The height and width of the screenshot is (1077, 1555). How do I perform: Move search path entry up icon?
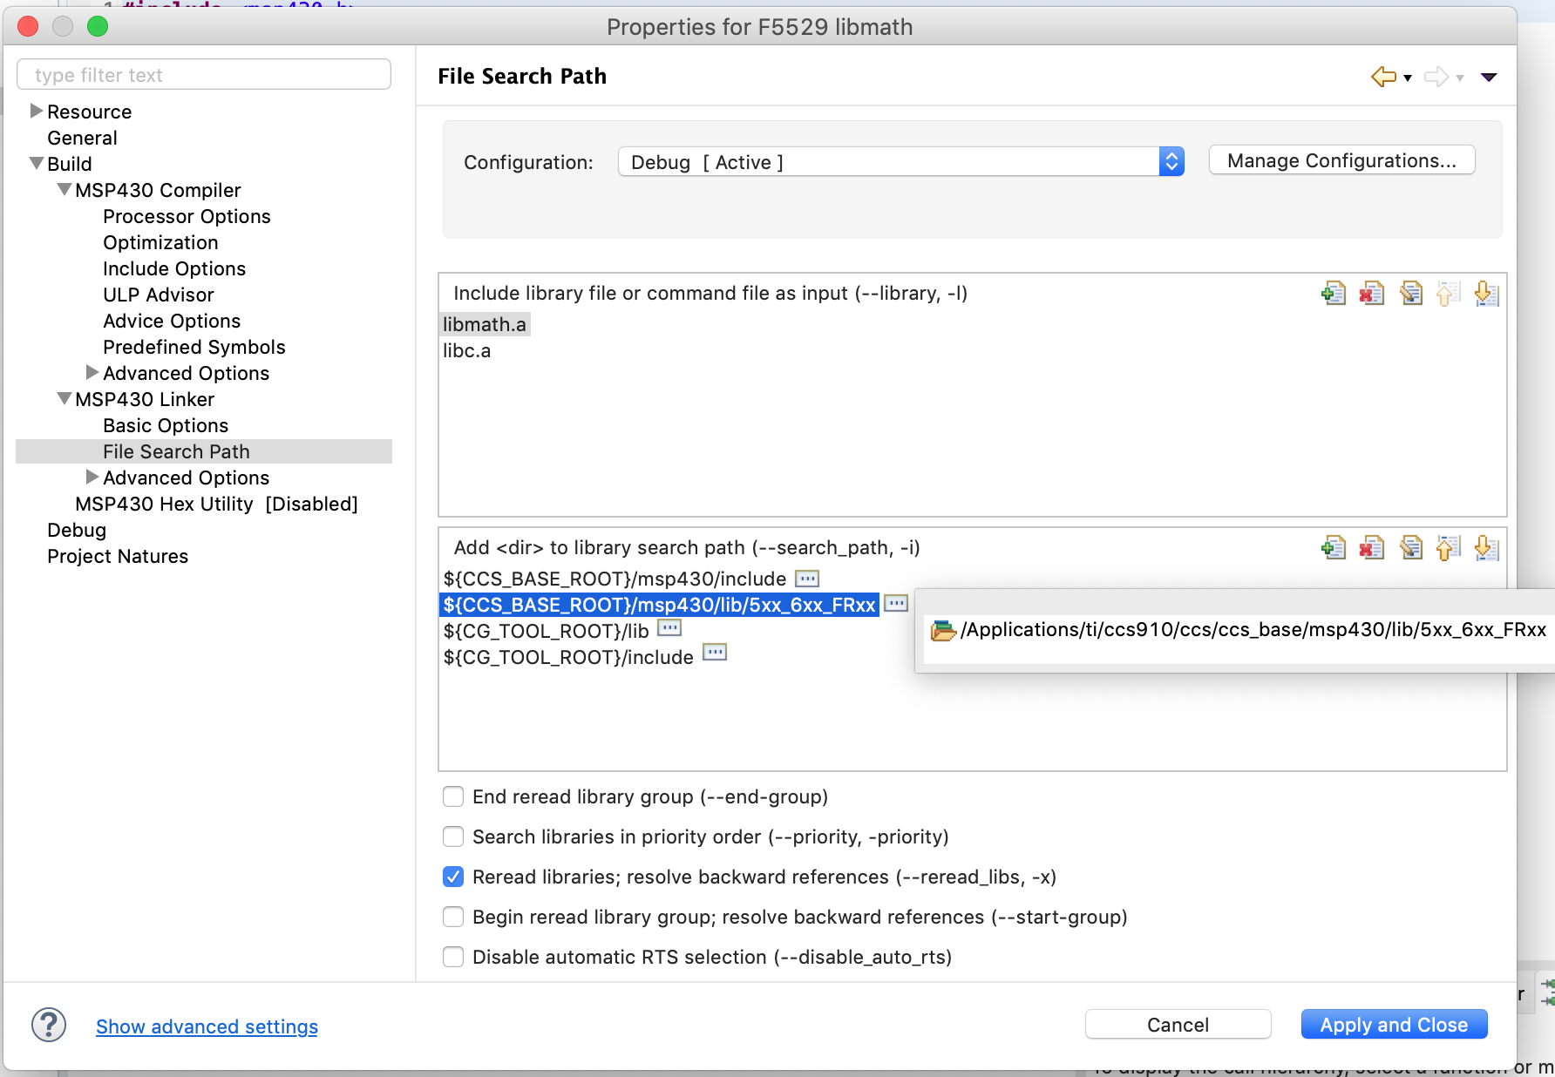pyautogui.click(x=1448, y=548)
